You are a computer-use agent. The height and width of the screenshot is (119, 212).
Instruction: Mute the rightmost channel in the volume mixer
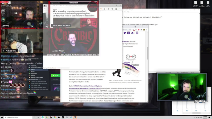tap(205, 111)
